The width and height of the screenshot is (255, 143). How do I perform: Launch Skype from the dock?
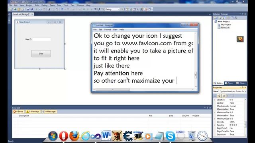click(x=170, y=136)
